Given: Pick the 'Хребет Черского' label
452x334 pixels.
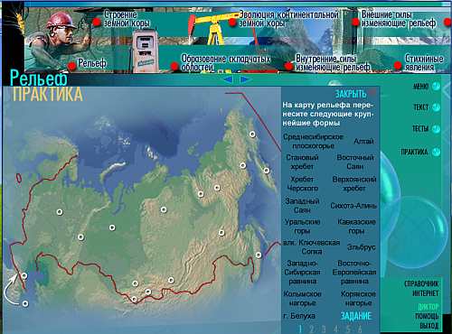Looking at the screenshot, I should pyautogui.click(x=302, y=183).
